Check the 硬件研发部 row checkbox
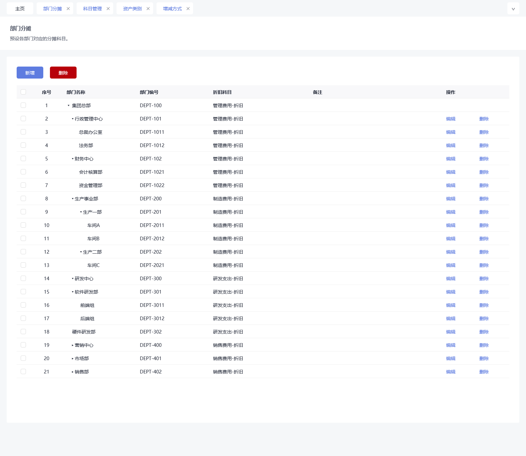Image resolution: width=526 pixels, height=456 pixels. click(23, 332)
